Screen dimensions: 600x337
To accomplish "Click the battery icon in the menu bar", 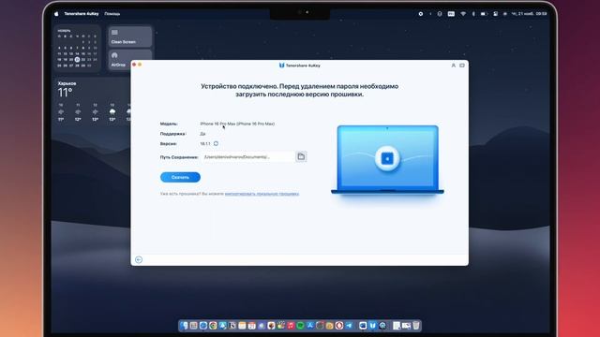I will 484,14.
